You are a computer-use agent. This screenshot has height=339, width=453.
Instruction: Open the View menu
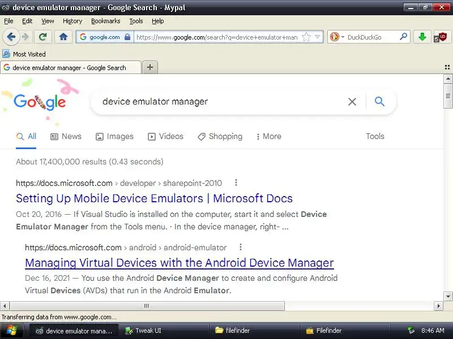[x=48, y=21]
